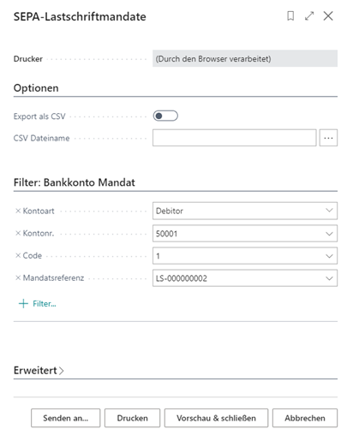Open the Code dropdown arrow
The image size is (347, 435).
[329, 256]
